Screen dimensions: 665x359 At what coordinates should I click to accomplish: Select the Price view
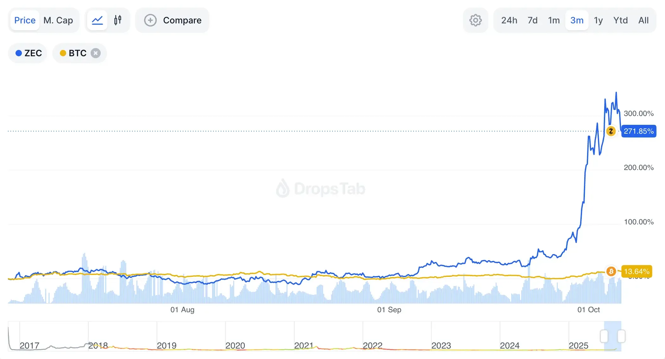pos(25,20)
